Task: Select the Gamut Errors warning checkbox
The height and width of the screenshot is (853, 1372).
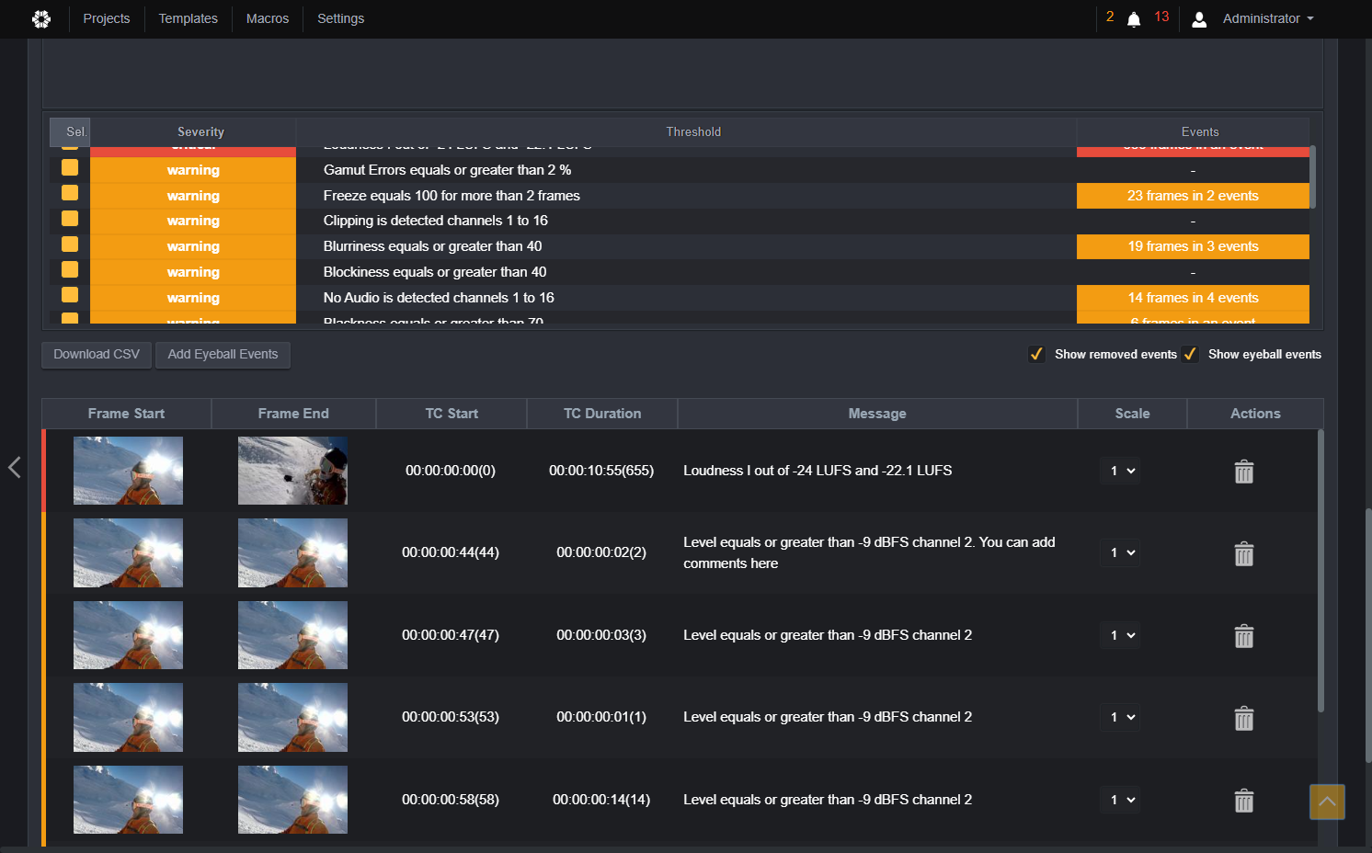Action: coord(70,167)
